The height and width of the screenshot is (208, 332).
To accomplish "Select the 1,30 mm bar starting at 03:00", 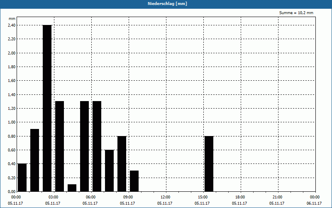I will (x=59, y=146).
